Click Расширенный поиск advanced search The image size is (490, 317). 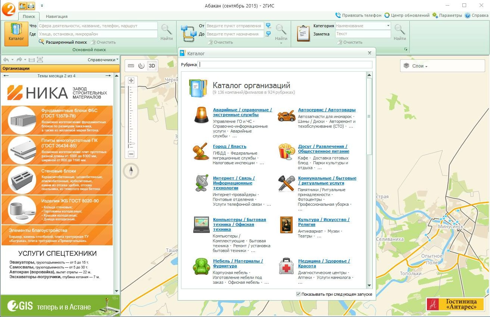pyautogui.click(x=63, y=42)
